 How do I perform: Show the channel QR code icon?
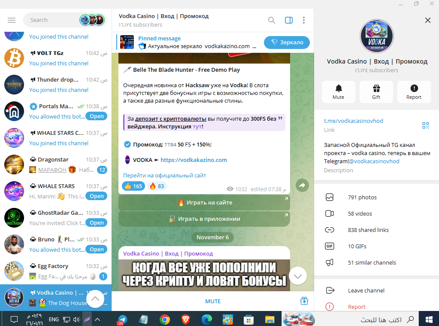pos(426,125)
